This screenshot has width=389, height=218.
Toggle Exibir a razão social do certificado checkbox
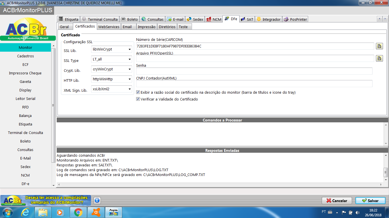point(138,92)
